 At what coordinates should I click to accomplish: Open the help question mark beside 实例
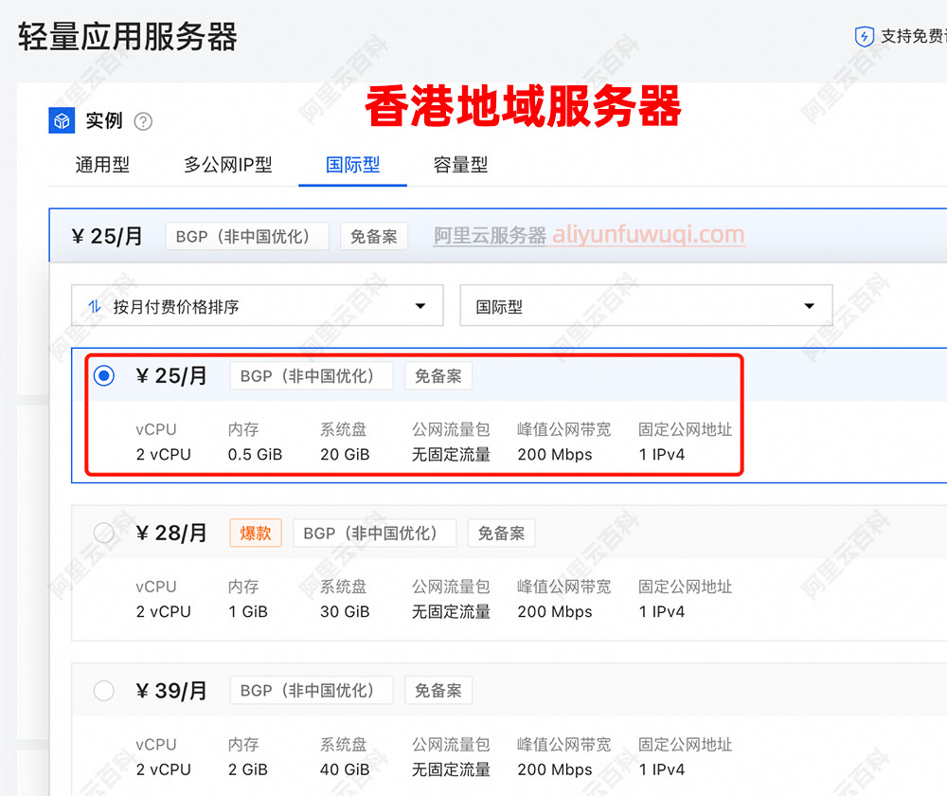pyautogui.click(x=143, y=121)
